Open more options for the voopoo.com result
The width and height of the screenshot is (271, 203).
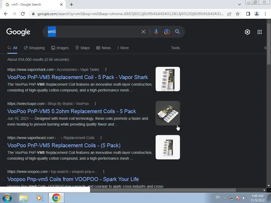pyautogui.click(x=104, y=172)
